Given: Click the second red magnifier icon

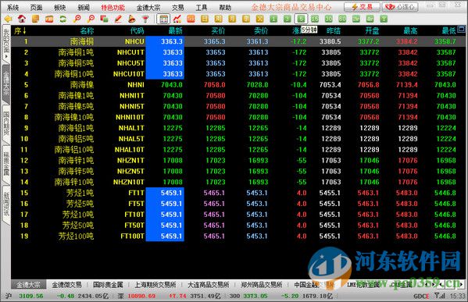Looking at the screenshot, I should [x=91, y=19].
